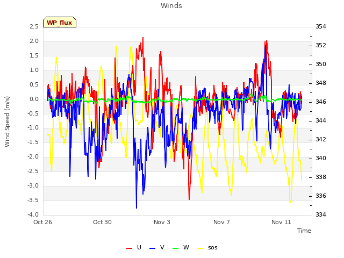The width and height of the screenshot is (344, 258).
Task: Click the green W legend swatch
Action: point(176,248)
